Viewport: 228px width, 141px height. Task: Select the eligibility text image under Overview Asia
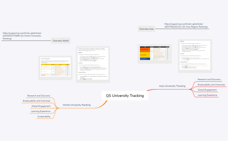click(x=195, y=52)
